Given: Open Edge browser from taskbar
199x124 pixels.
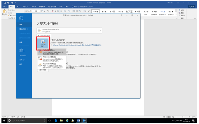Looking at the screenshot, I should (x=56, y=120).
